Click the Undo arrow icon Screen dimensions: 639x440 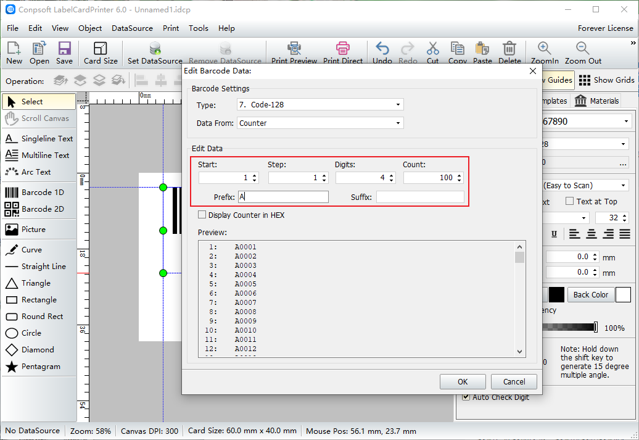click(x=382, y=48)
